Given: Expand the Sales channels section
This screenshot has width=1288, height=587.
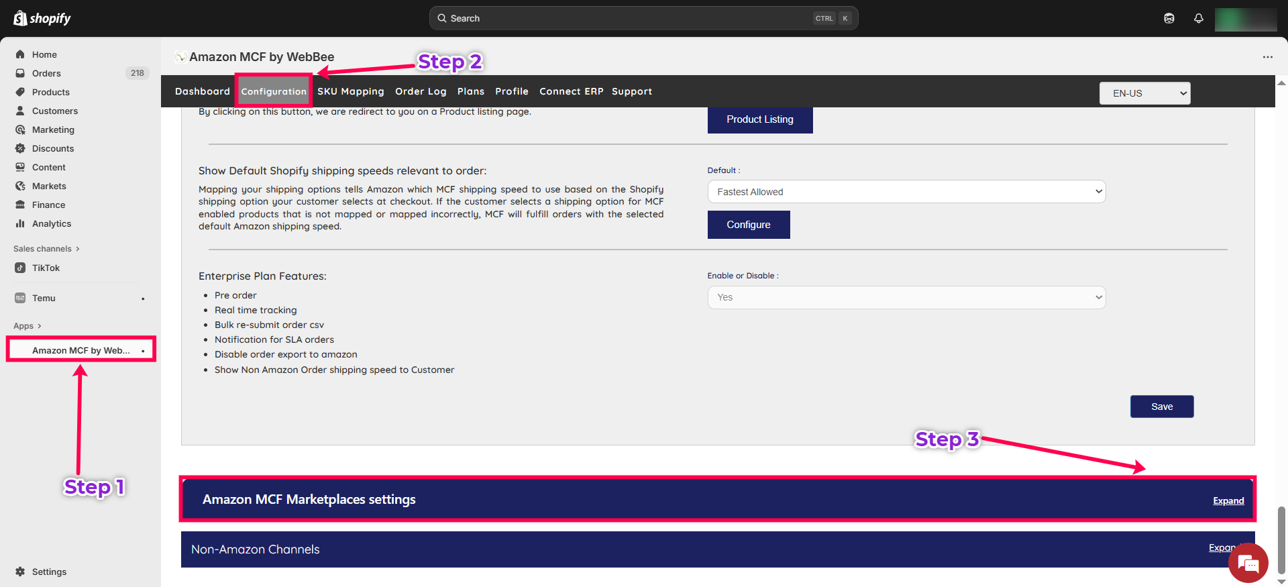Looking at the screenshot, I should click(46, 249).
